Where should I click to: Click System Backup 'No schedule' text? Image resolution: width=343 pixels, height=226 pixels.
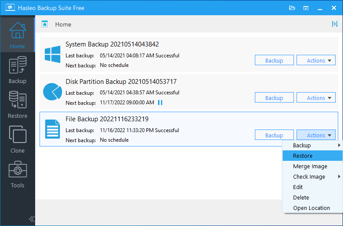(114, 65)
